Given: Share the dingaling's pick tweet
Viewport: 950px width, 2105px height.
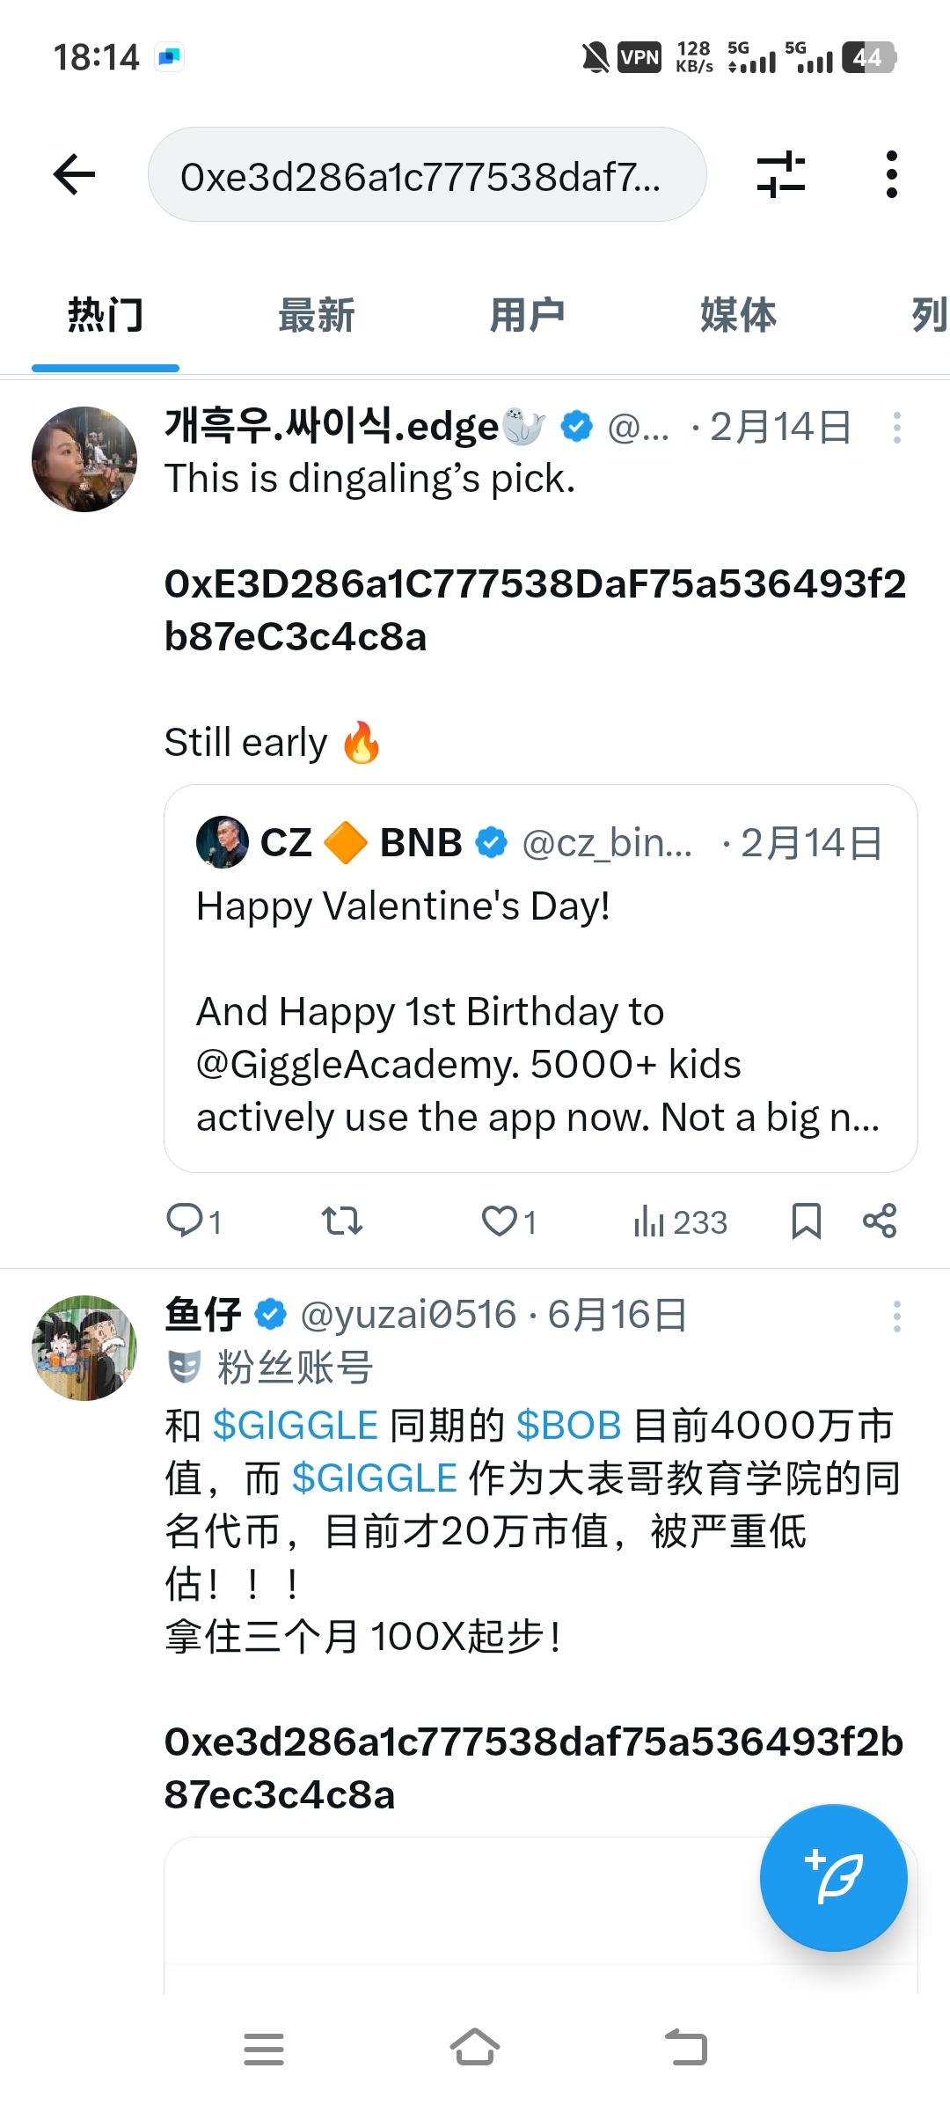Looking at the screenshot, I should [880, 1221].
